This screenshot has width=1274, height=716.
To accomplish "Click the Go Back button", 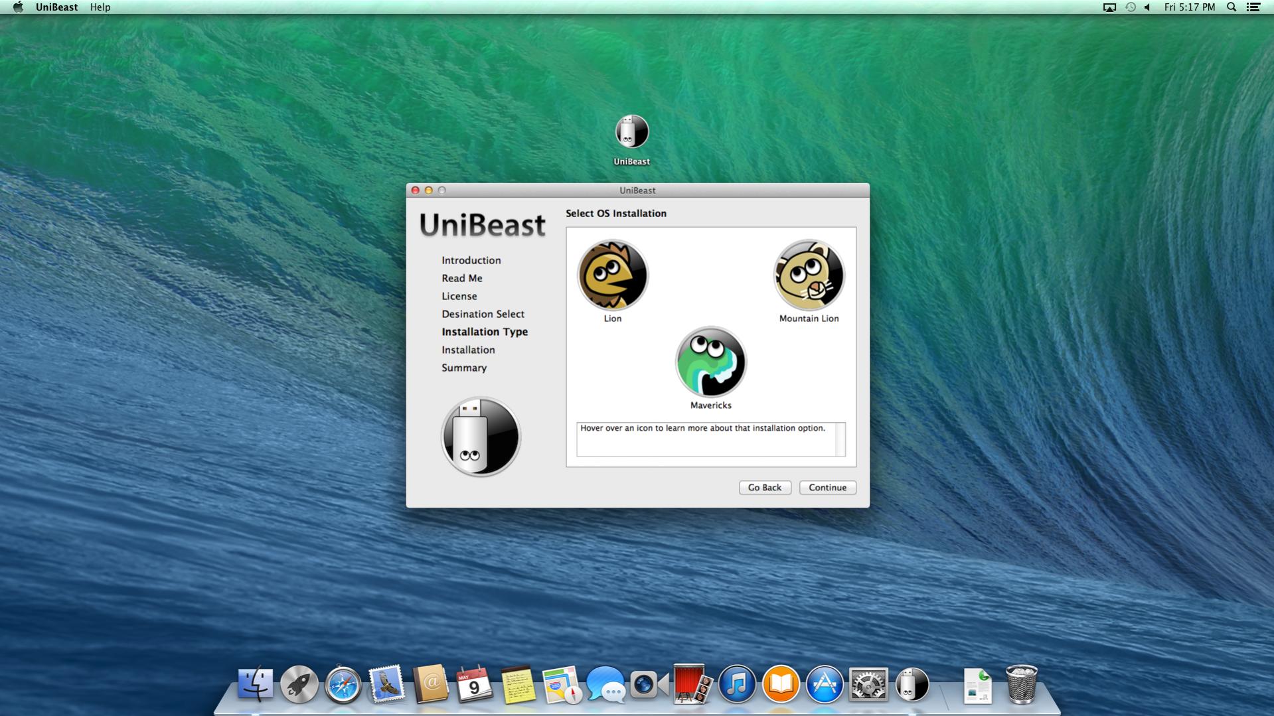I will tap(765, 487).
